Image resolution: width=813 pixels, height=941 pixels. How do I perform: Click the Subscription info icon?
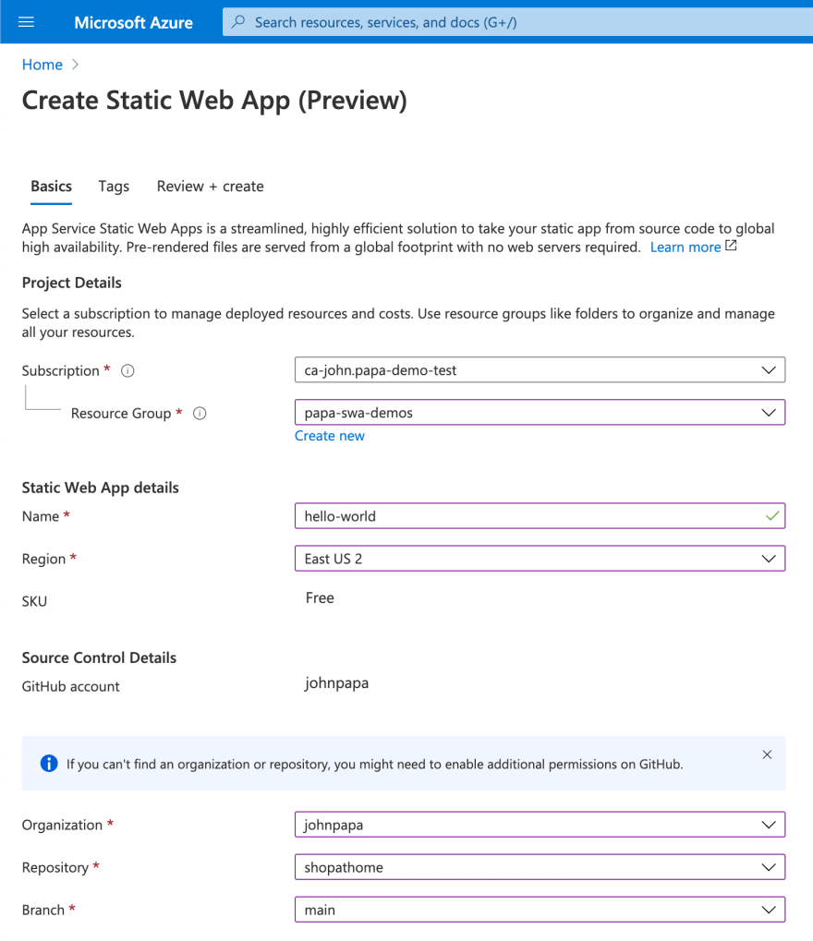click(x=127, y=371)
